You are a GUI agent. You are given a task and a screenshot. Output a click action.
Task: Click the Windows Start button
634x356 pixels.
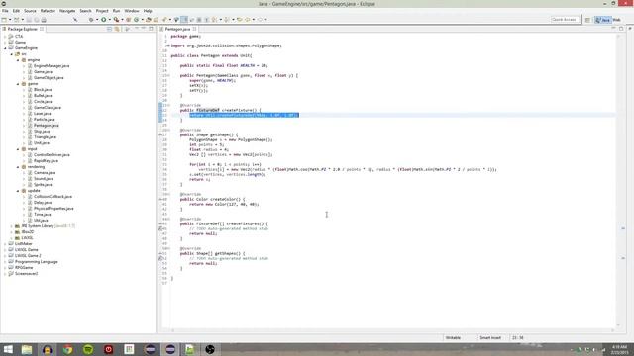click(8, 349)
